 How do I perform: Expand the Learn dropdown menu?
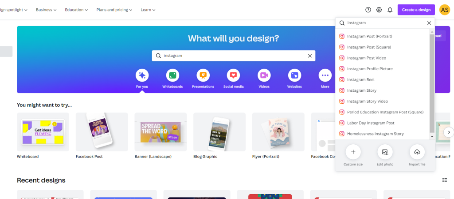pos(148,10)
